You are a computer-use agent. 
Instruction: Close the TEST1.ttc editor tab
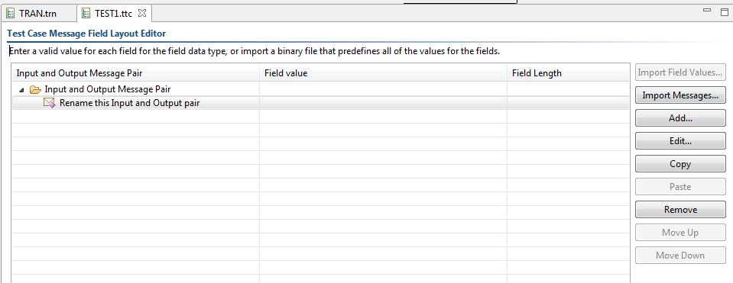142,13
